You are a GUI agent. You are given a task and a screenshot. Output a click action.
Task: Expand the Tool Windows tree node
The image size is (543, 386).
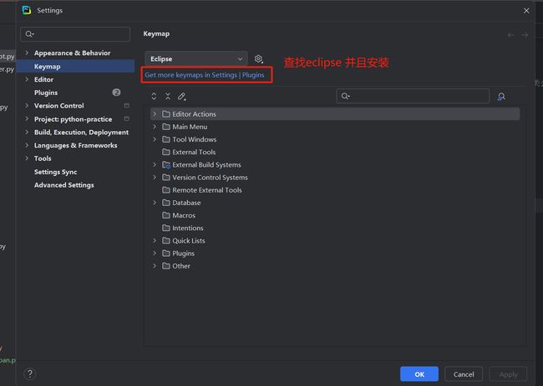[155, 139]
